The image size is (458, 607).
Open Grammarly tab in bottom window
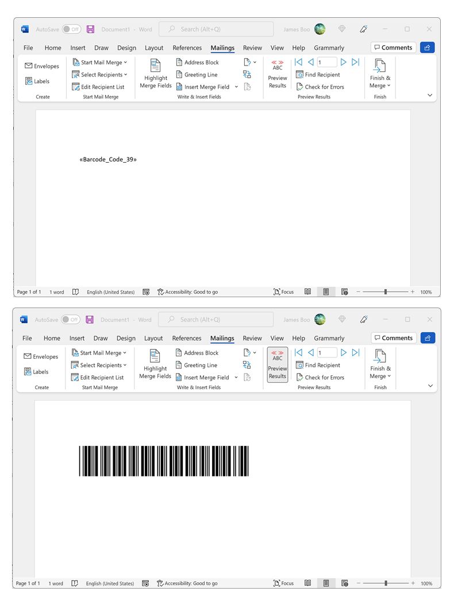329,338
